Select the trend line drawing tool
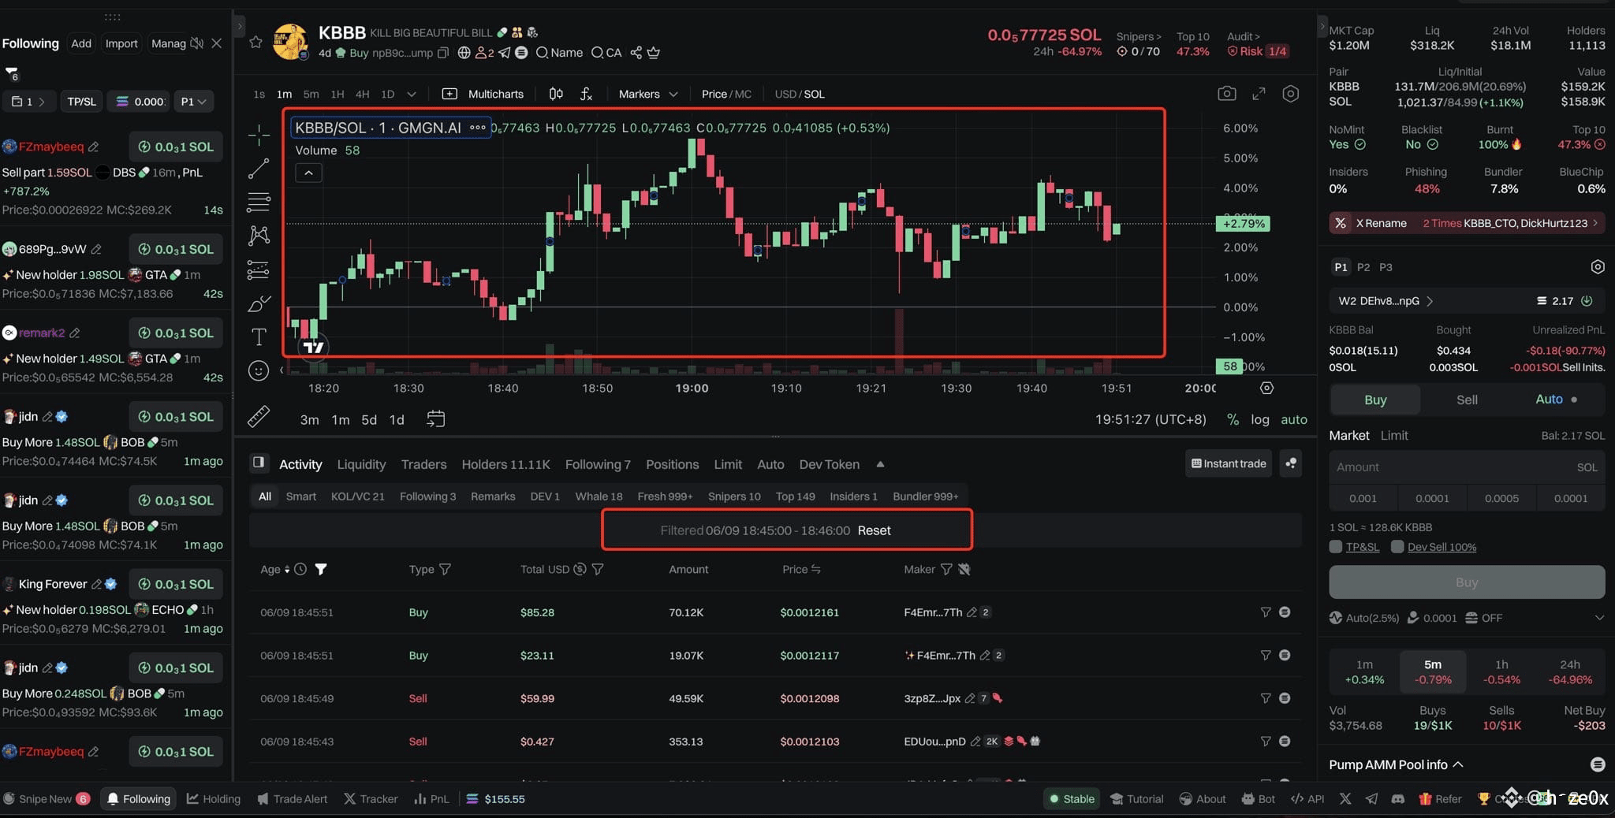Viewport: 1615px width, 818px height. click(259, 169)
